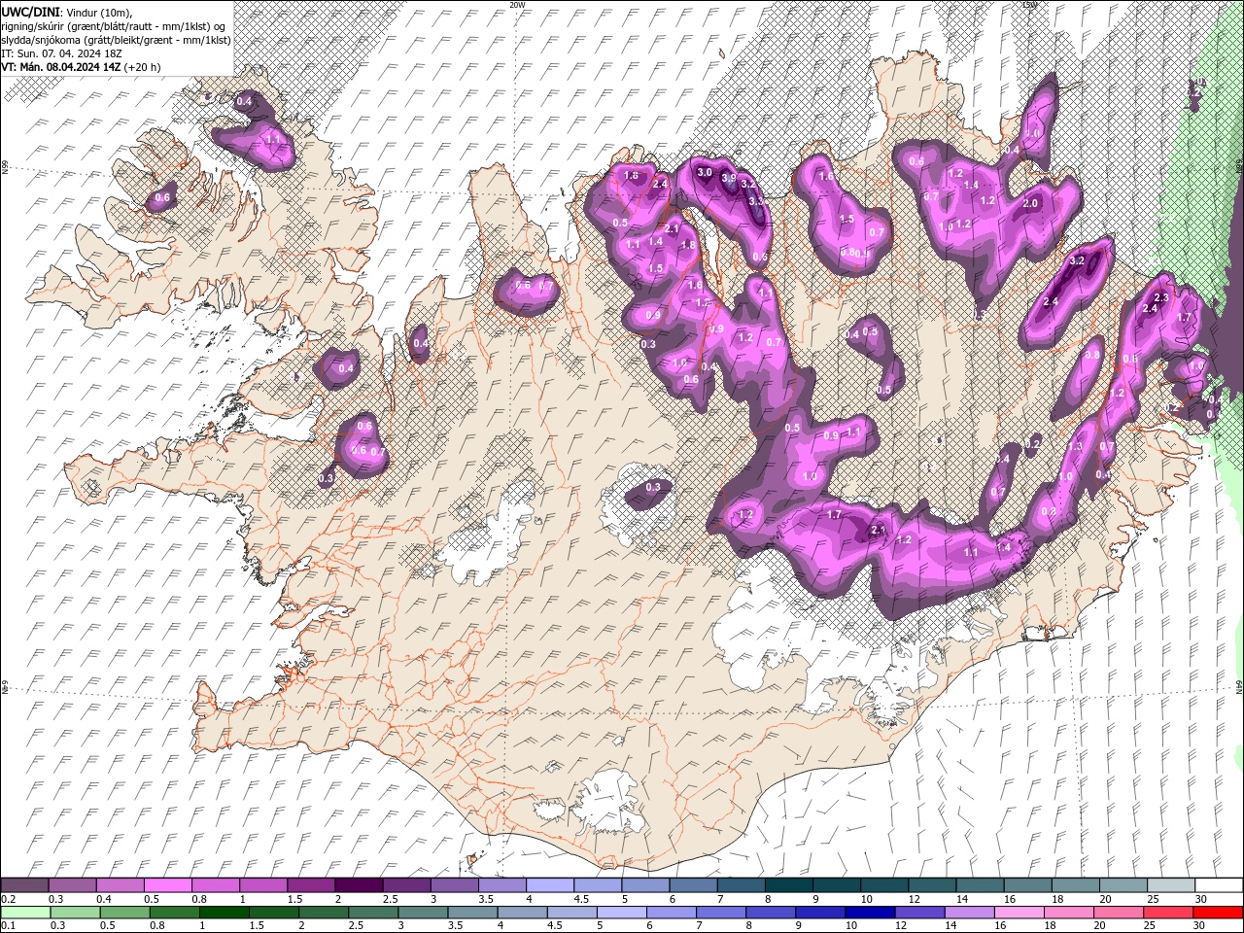Click the '3.9' snowfall value on the map
The height and width of the screenshot is (933, 1244).
pos(729,179)
